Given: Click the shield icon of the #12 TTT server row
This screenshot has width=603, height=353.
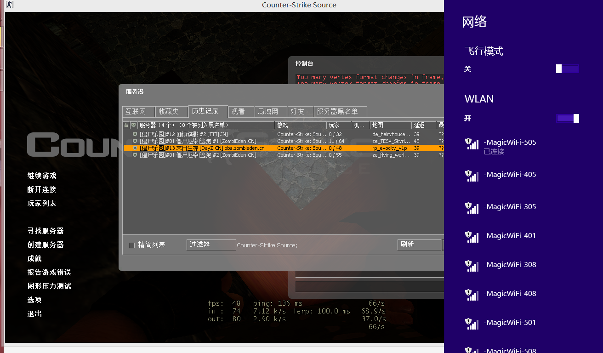Looking at the screenshot, I should 135,134.
